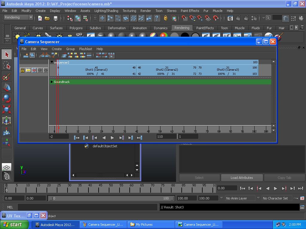Click the range slider bar handle at 100
306x229 pixels.
[172, 198]
